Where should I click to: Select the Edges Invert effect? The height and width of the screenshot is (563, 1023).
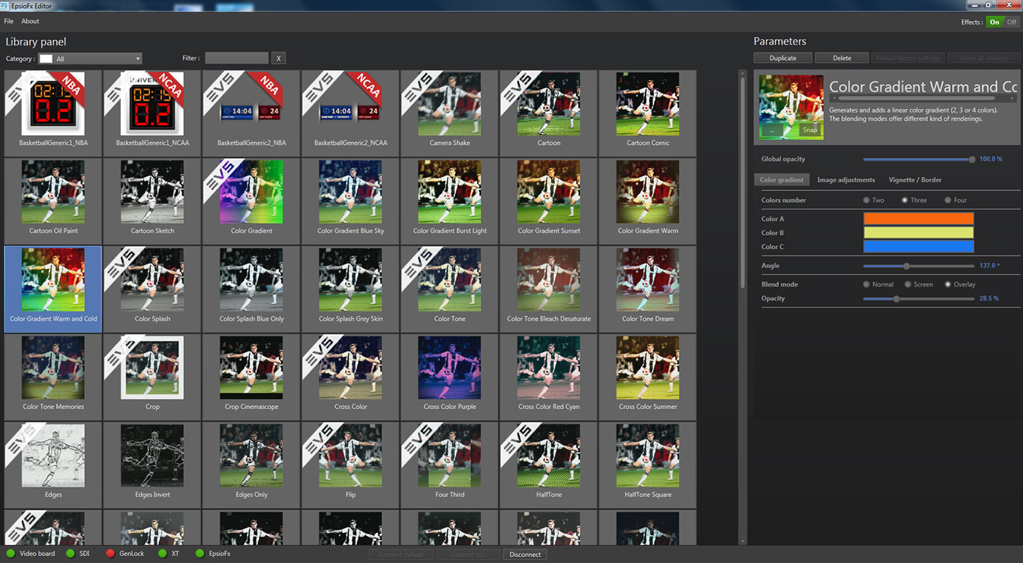(152, 465)
